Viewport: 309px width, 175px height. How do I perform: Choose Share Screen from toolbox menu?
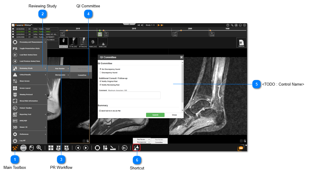click(29, 81)
